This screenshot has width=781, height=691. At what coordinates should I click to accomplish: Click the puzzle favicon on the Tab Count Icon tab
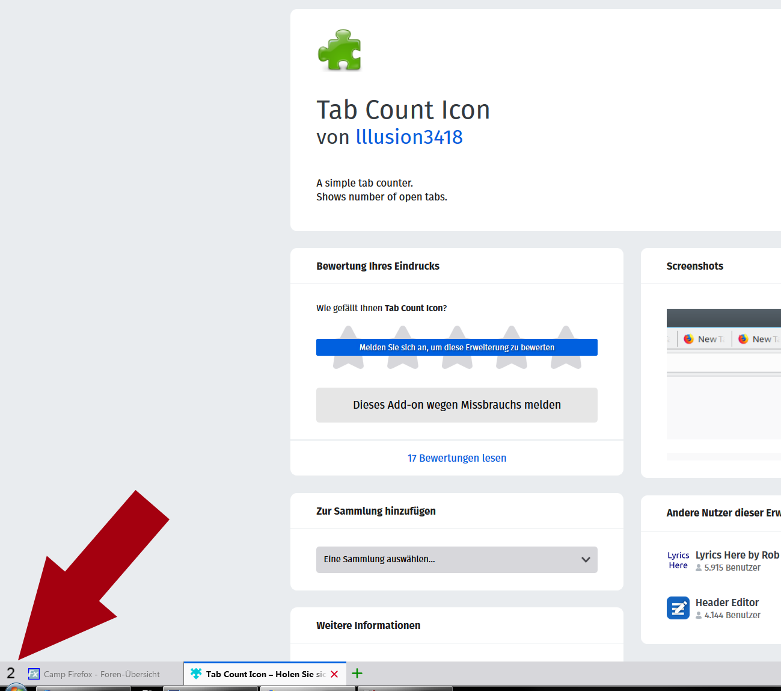[196, 674]
